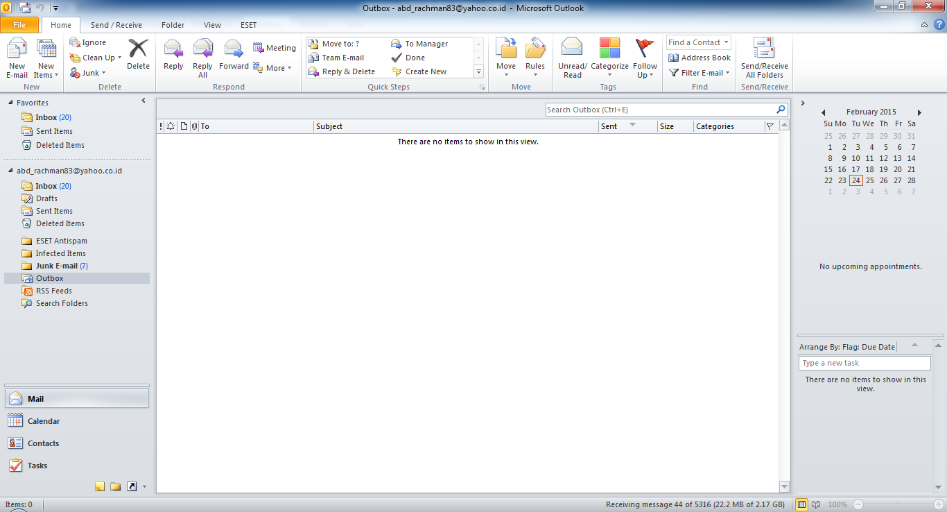Go to next month in calendar

(x=919, y=112)
